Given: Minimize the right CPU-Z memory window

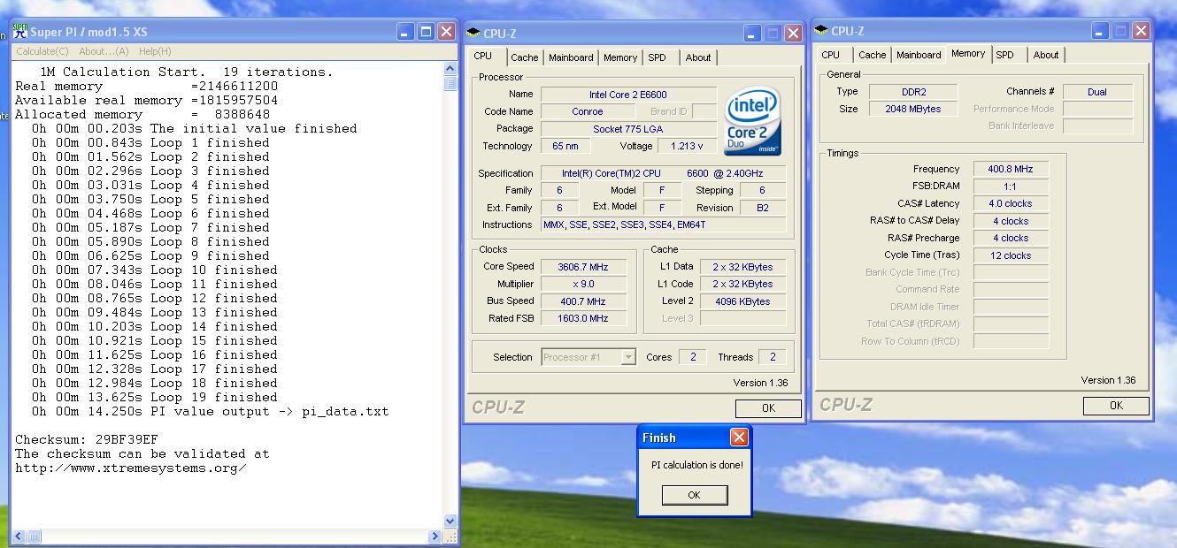Looking at the screenshot, I should pyautogui.click(x=1100, y=31).
